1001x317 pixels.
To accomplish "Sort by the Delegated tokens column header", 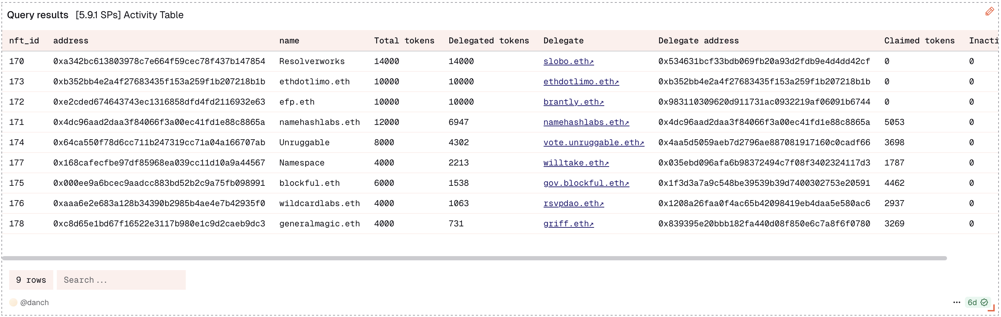I will click(489, 41).
